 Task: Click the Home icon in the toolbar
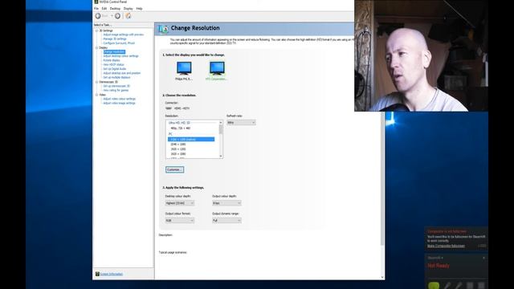[x=128, y=16]
